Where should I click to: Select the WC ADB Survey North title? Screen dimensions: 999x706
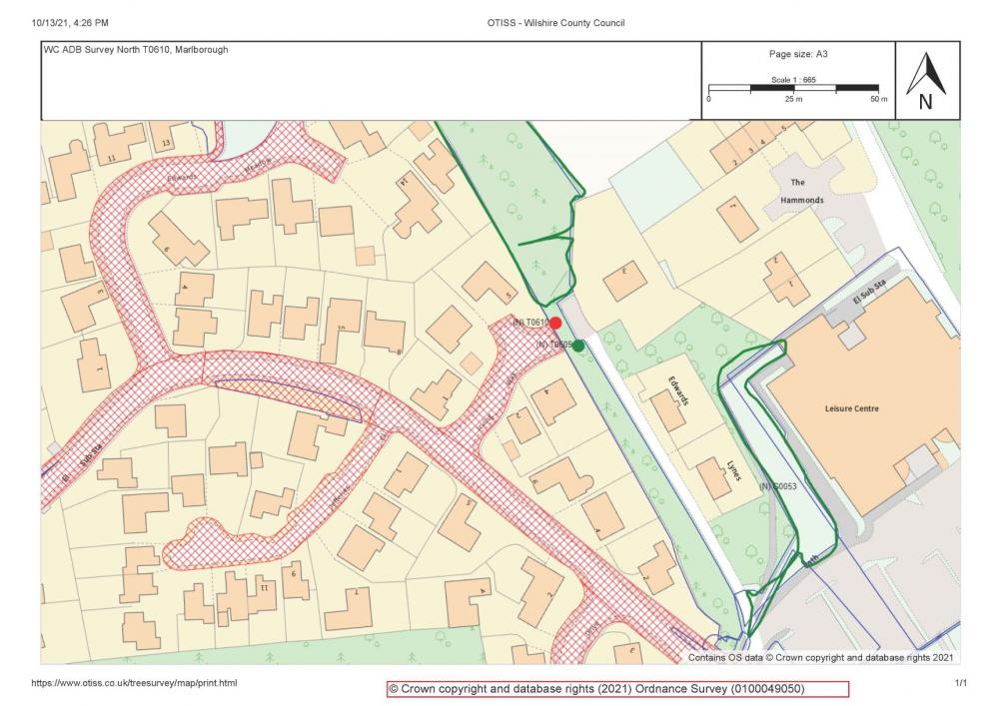tap(135, 49)
